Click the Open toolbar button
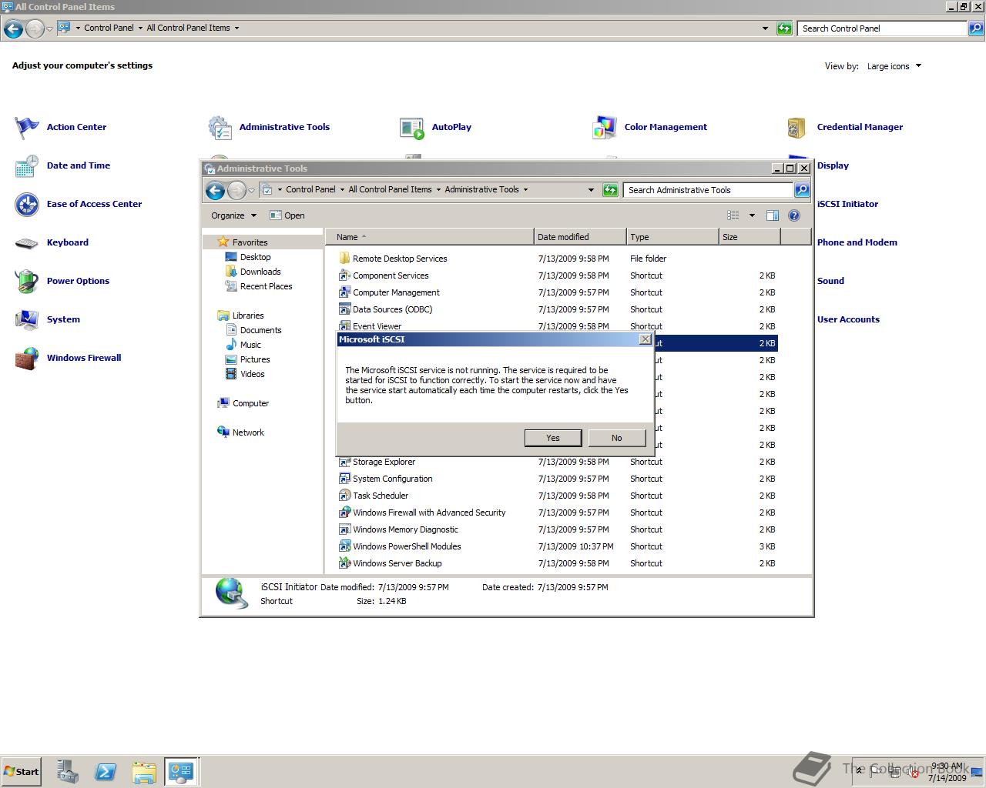 (287, 215)
